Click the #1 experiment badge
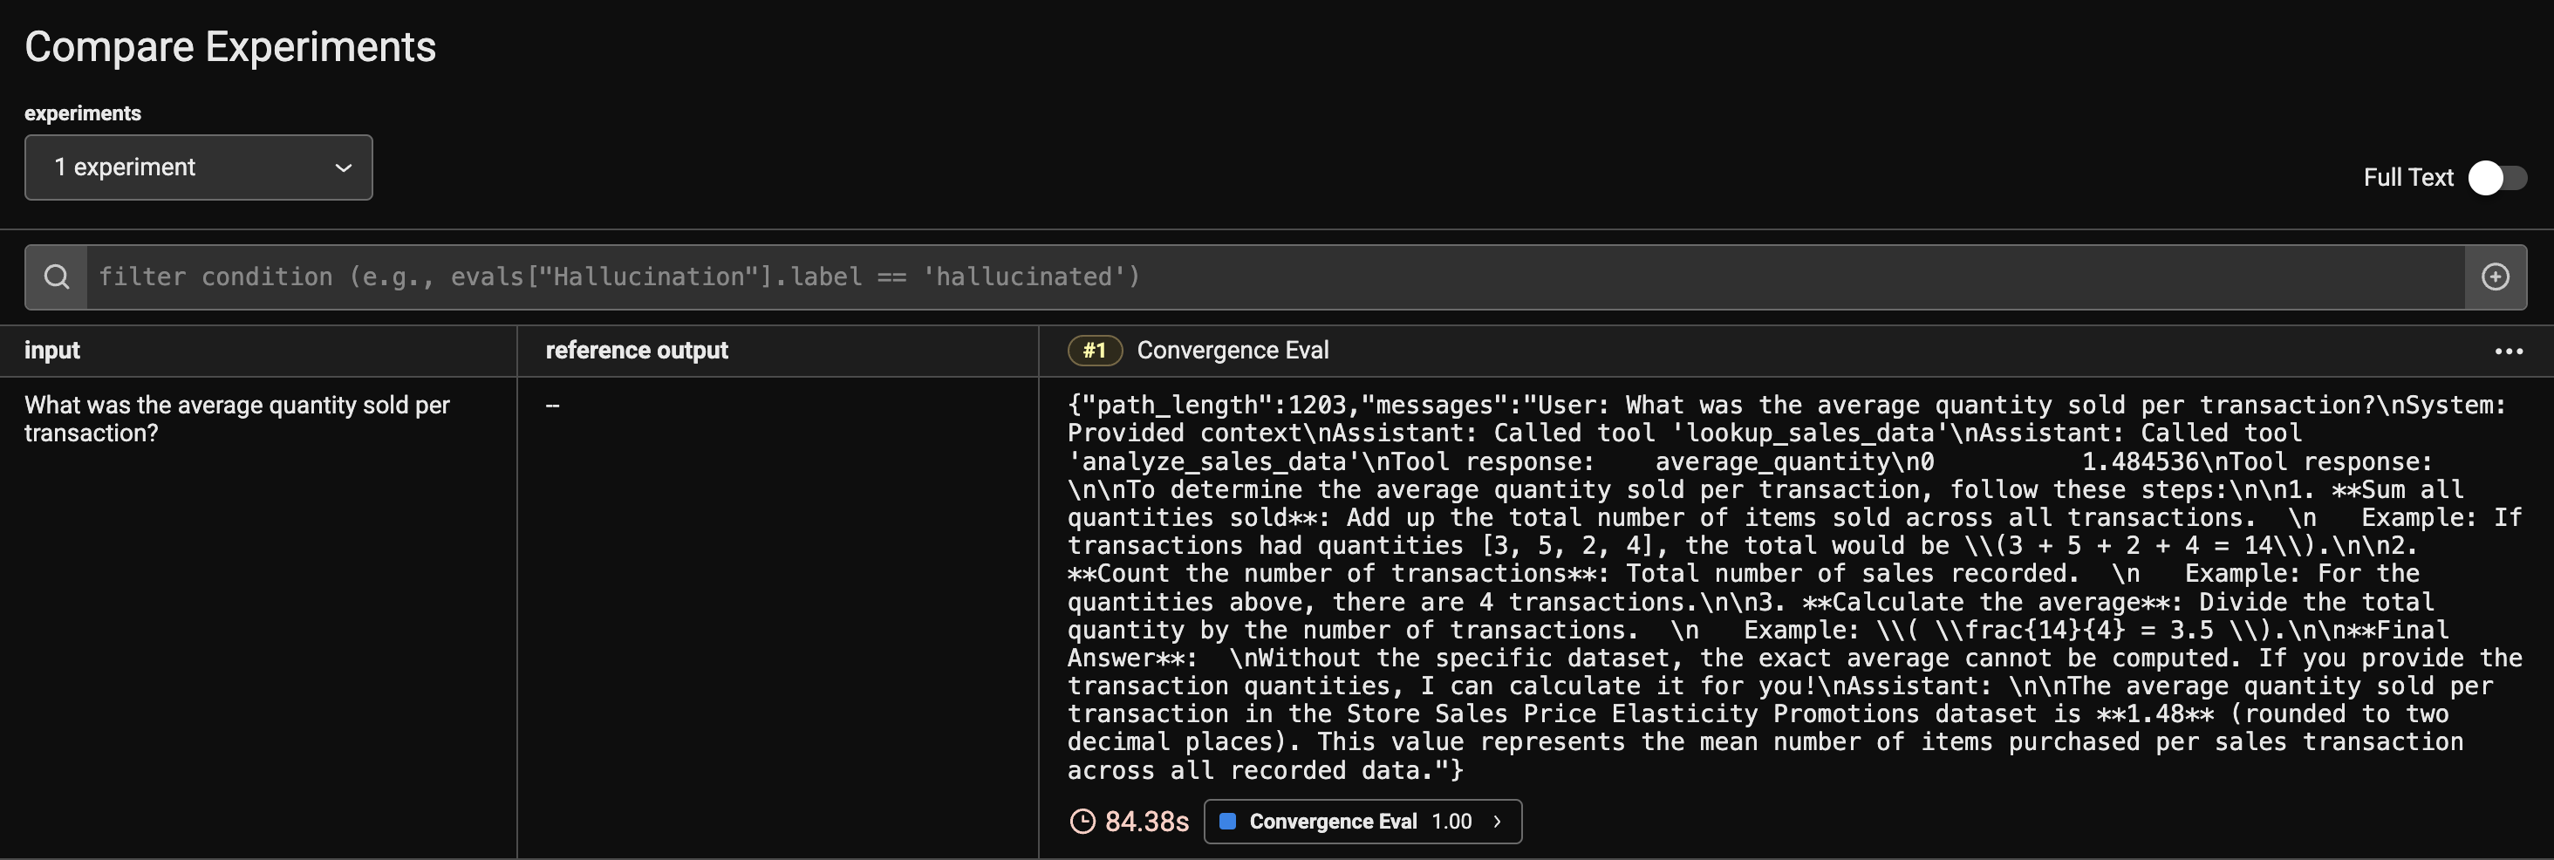 tap(1094, 350)
